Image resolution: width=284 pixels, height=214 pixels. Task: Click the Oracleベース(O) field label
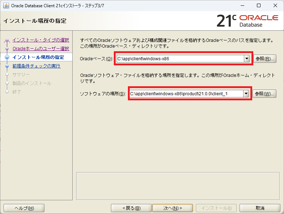(x=96, y=59)
